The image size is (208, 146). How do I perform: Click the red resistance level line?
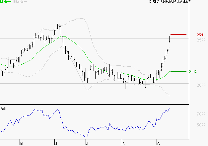click(x=178, y=35)
